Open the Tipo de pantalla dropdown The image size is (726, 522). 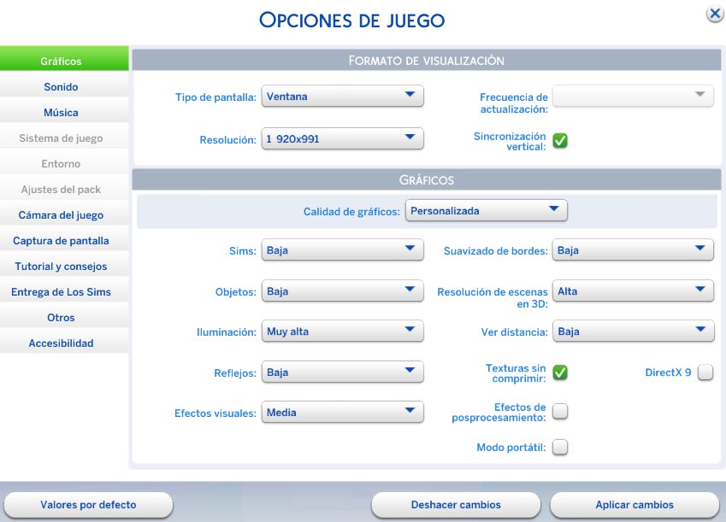(x=342, y=97)
